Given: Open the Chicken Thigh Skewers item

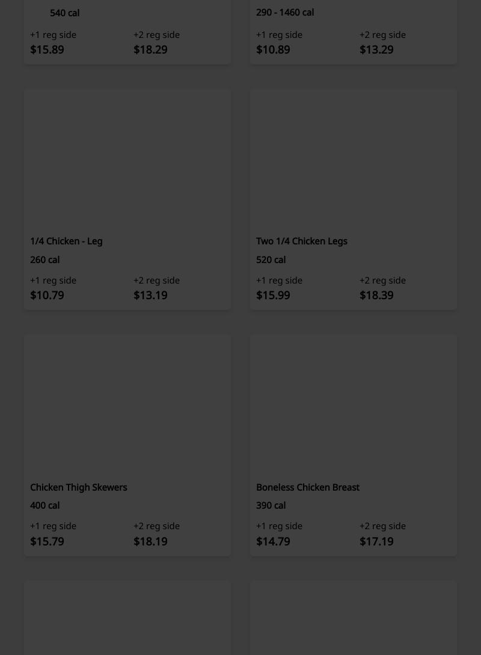Looking at the screenshot, I should 78,487.
